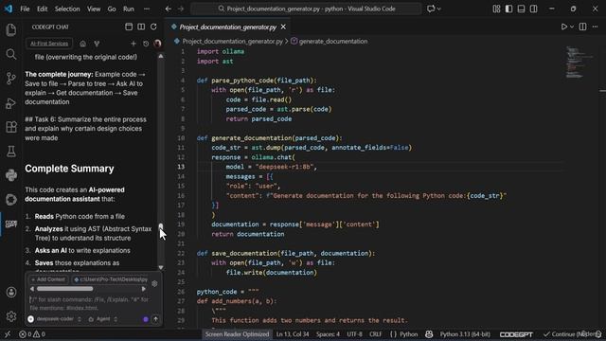The height and width of the screenshot is (341, 606).
Task: Open chat history clock icon
Action: 146,44
